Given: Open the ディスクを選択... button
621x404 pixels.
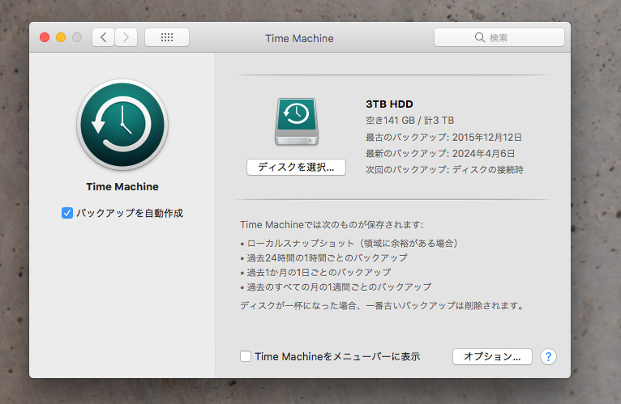Looking at the screenshot, I should pos(296,167).
